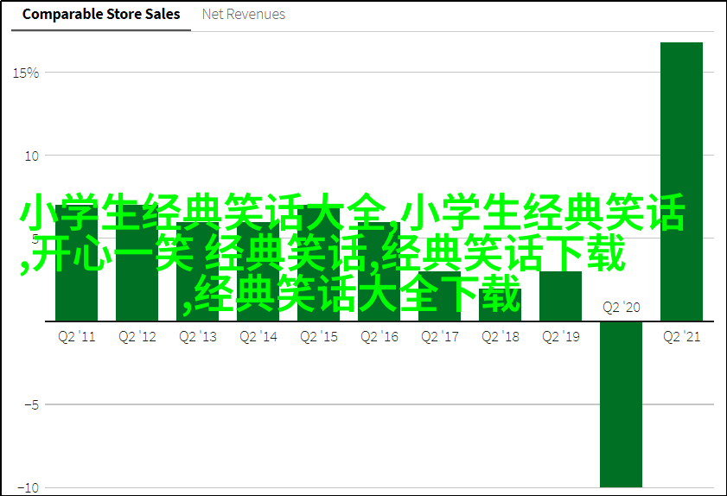727x496 pixels.
Task: Click the Q2 '18 x-axis label
Action: [500, 337]
